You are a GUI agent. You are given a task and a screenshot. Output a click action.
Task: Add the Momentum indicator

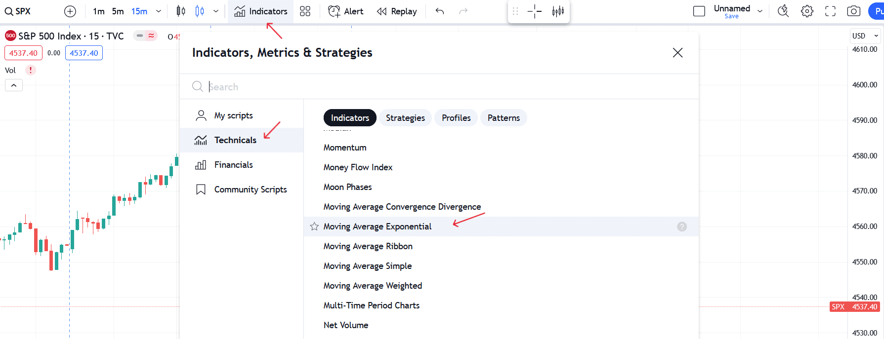click(501, 148)
